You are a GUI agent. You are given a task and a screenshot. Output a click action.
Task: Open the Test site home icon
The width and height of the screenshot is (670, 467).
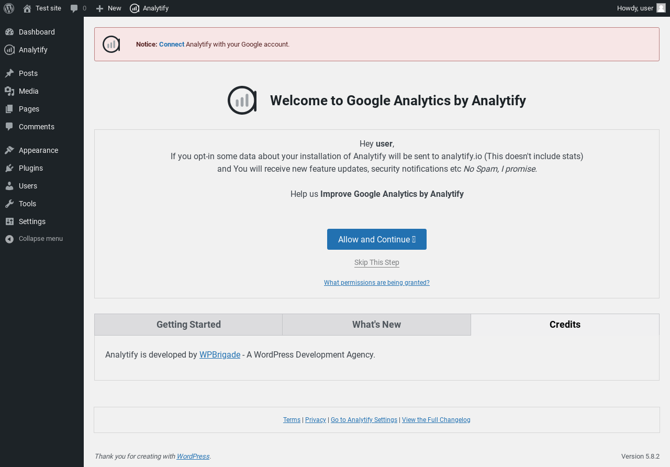pos(27,8)
